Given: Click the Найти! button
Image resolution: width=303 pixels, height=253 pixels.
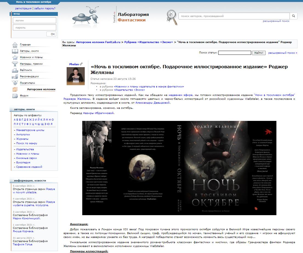Looking at the screenshot, I should click(x=259, y=53).
